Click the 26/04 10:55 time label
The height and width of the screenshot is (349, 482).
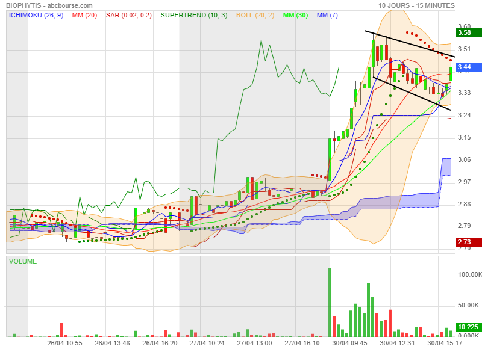pyautogui.click(x=64, y=343)
